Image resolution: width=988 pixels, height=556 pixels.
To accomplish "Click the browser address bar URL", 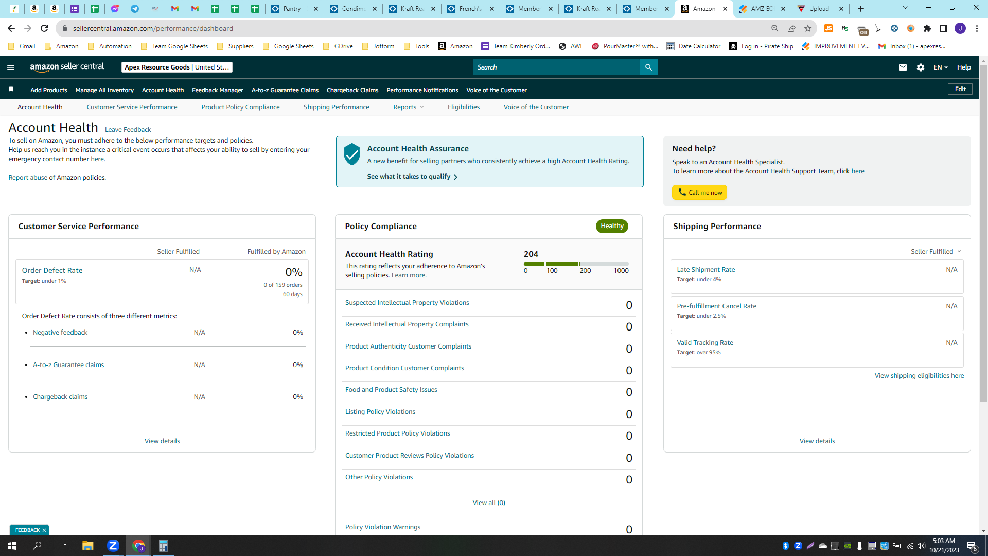I will click(153, 28).
